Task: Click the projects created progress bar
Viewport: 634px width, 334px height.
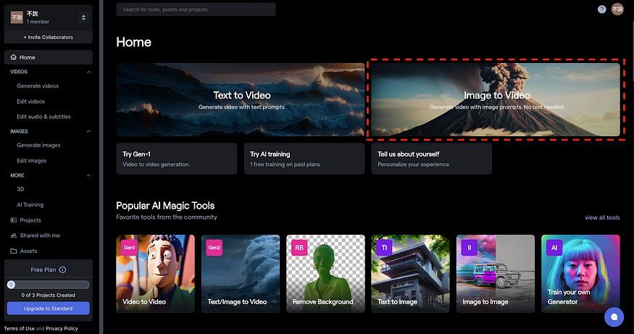Action: [48, 285]
